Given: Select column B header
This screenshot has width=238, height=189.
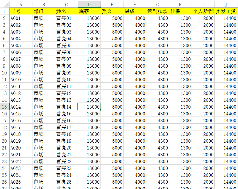Looking at the screenshot, I should [44, 5].
